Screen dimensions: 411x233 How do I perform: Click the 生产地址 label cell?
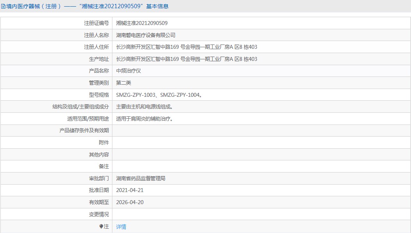coord(56,59)
